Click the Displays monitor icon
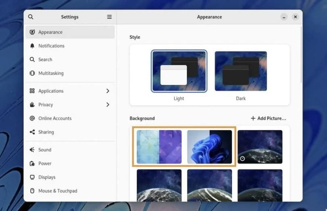 (32, 177)
